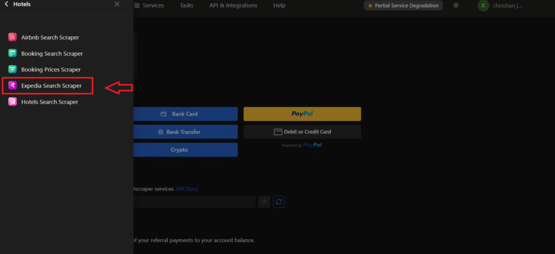Viewport: 555px width, 254px height.
Task: Click the Expedia Search Scraper icon
Action: [12, 85]
